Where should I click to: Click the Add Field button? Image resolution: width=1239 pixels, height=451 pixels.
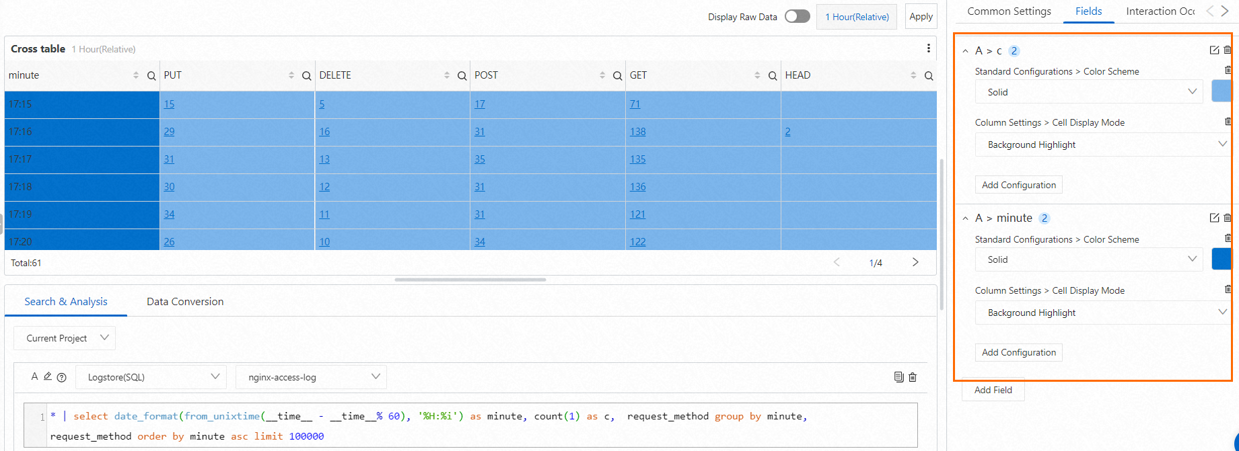[x=993, y=390]
